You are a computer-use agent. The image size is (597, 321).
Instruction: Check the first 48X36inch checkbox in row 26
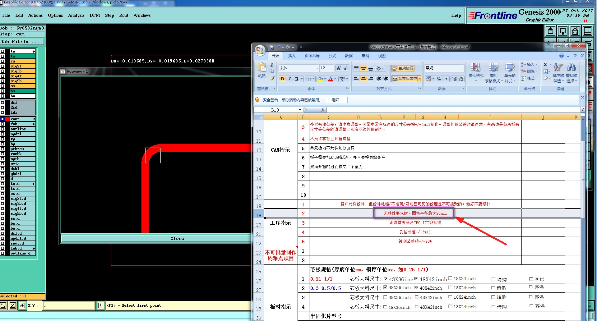(x=386, y=279)
